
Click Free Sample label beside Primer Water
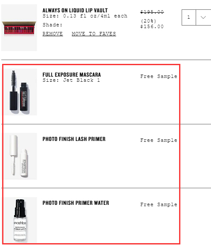pyautogui.click(x=159, y=204)
